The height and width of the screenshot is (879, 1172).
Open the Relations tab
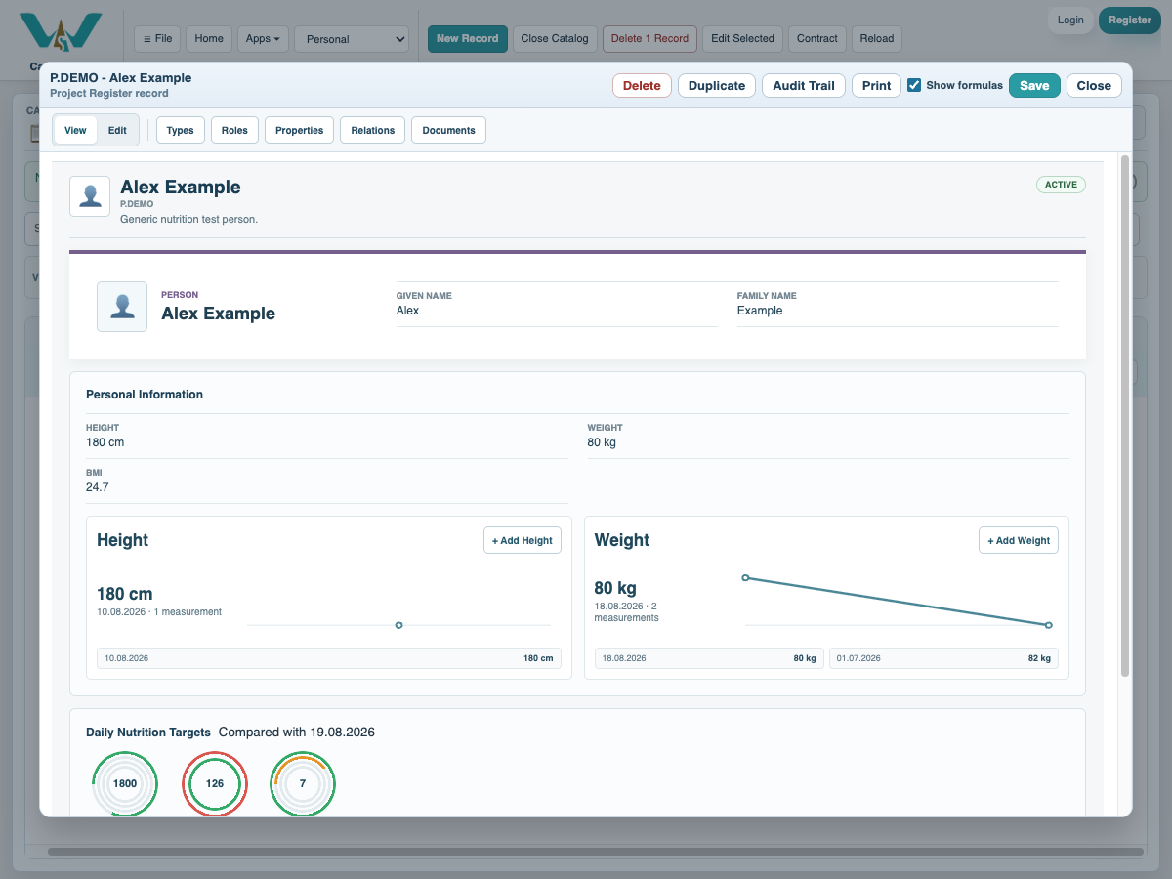tap(373, 130)
